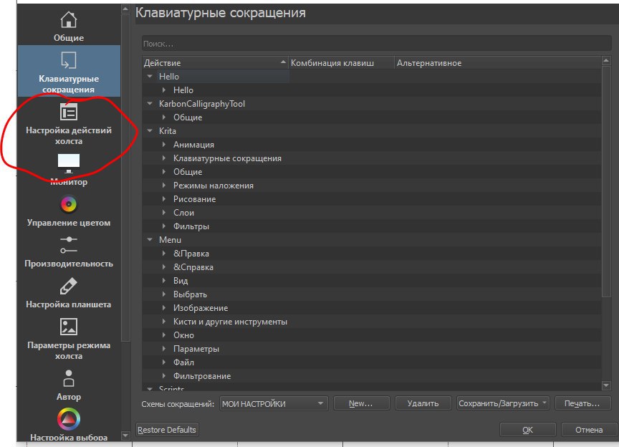
Task: Click the sidebar scroll-up arrow
Action: pyautogui.click(x=125, y=9)
